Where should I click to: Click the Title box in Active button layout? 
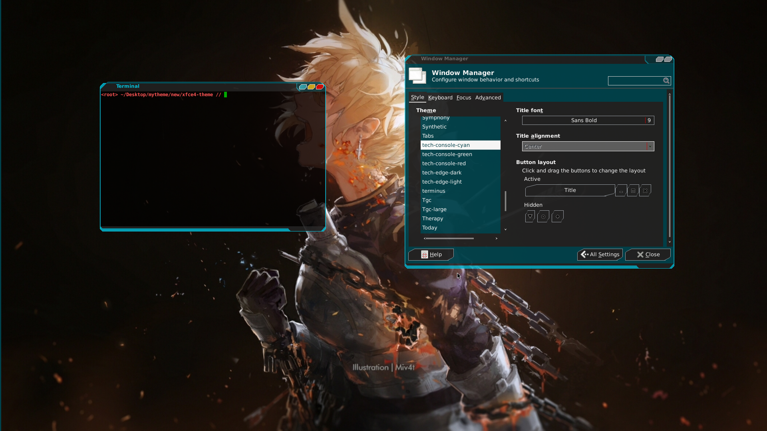tap(570, 190)
